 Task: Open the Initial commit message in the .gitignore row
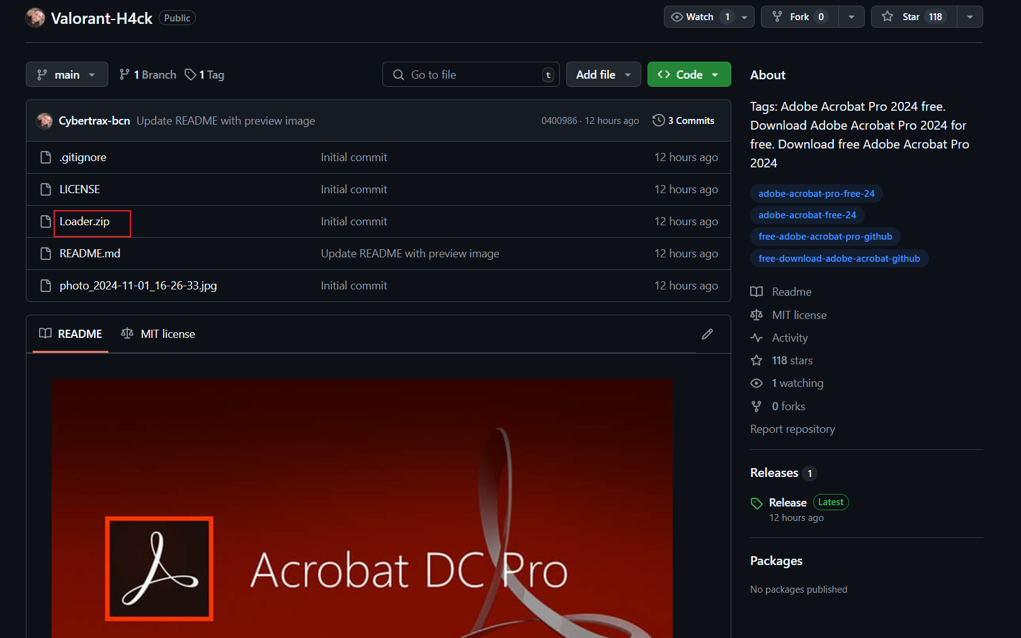tap(354, 157)
